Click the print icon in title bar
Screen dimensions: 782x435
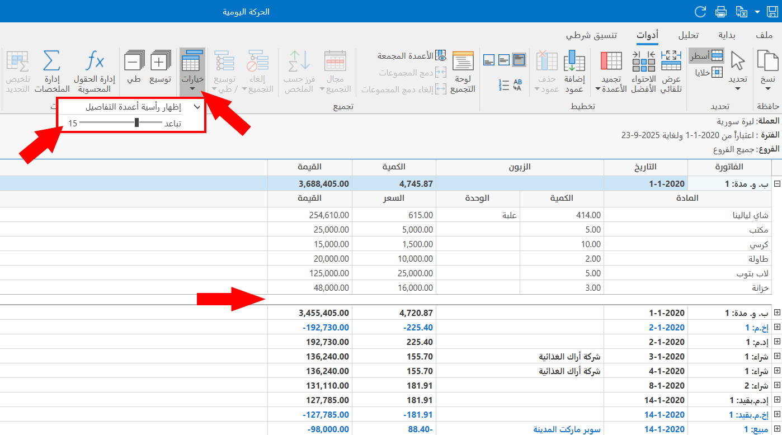[721, 12]
